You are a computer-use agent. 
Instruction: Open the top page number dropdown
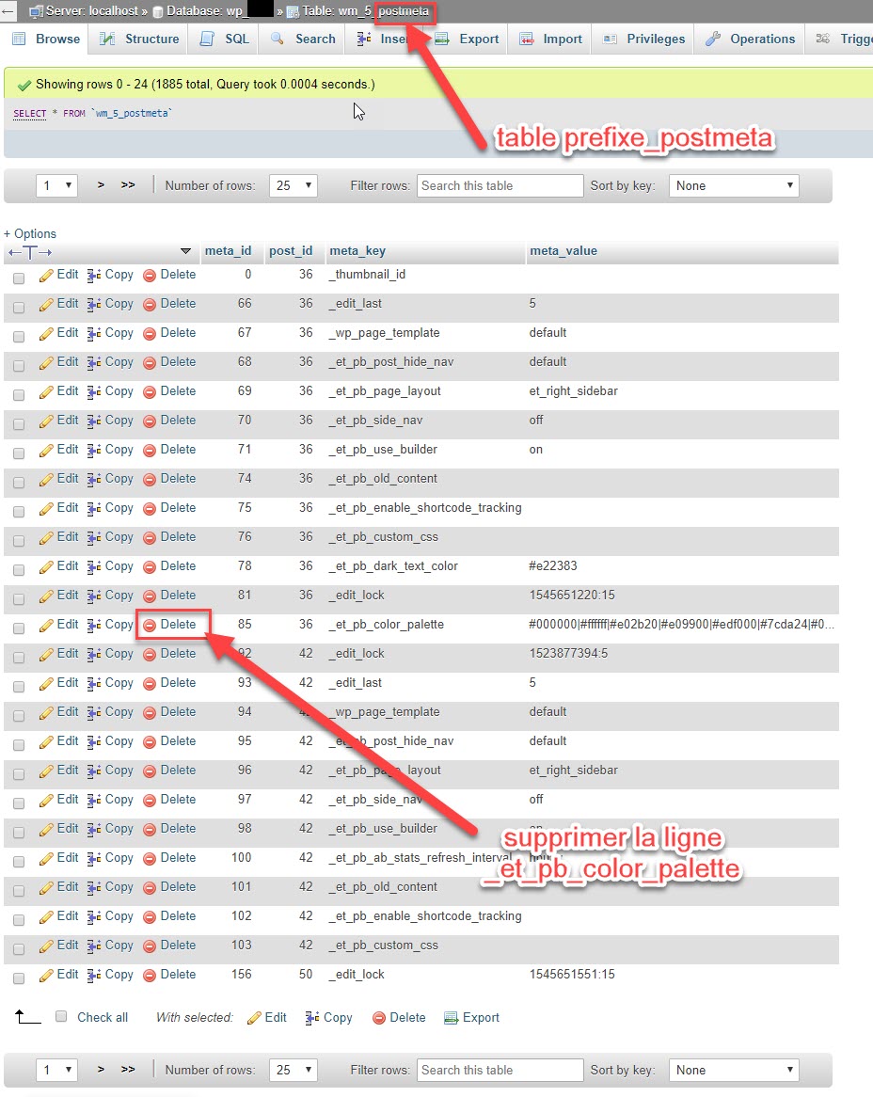point(56,185)
